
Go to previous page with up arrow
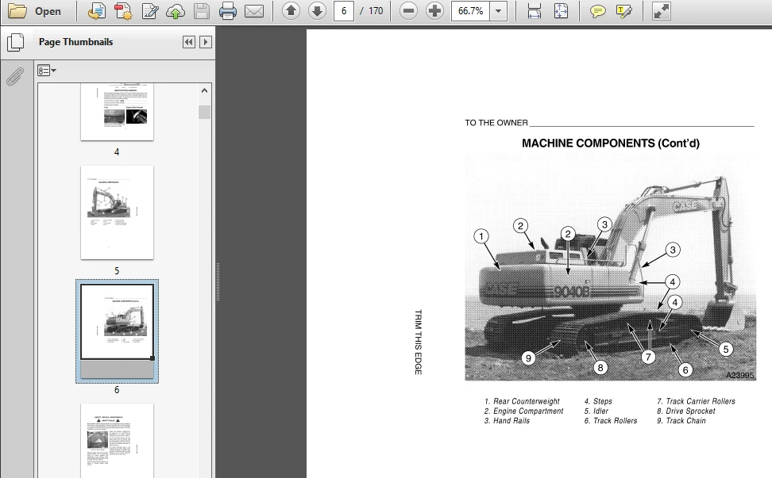(291, 11)
